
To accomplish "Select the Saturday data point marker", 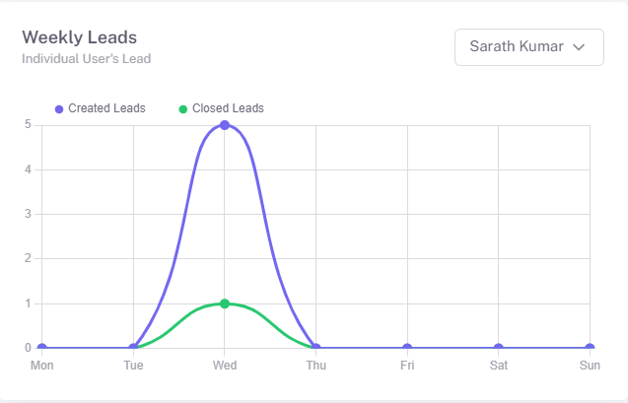I will tap(499, 348).
